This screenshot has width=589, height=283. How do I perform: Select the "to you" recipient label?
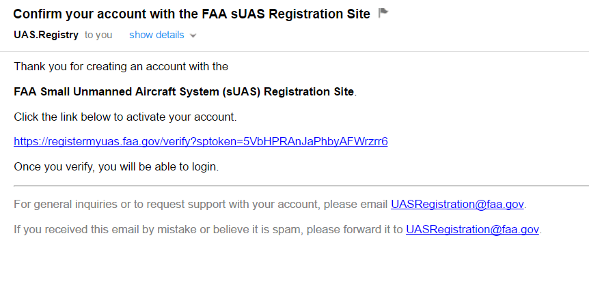(98, 35)
